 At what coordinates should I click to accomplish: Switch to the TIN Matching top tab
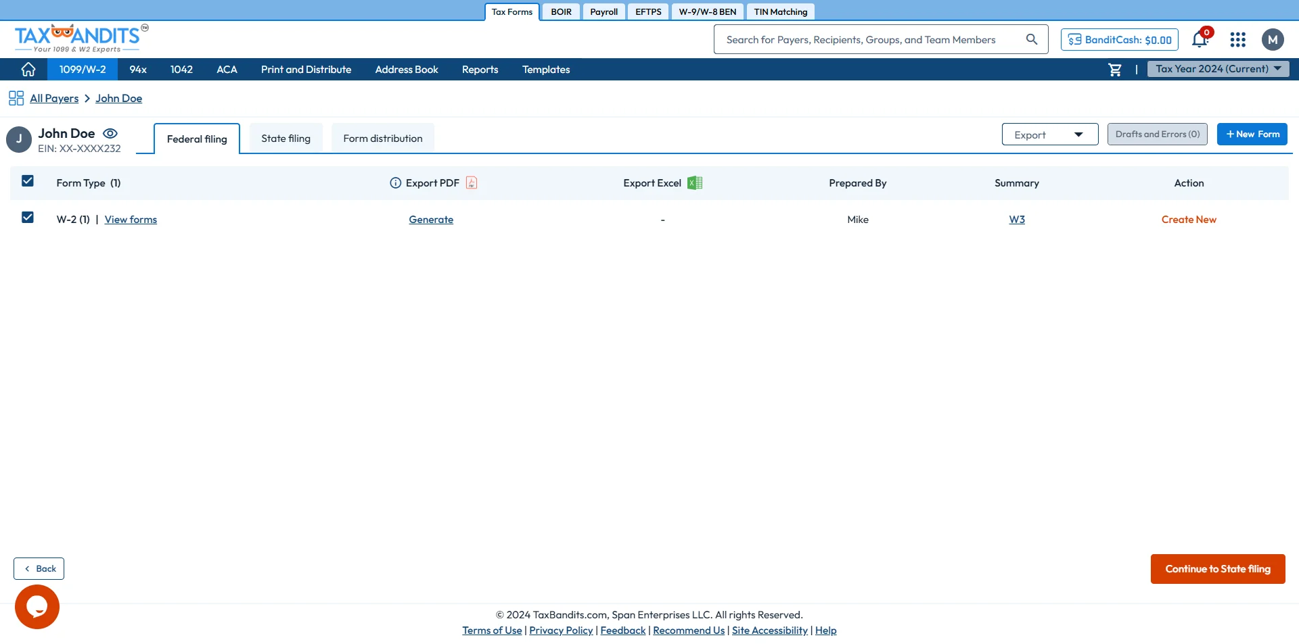tap(781, 12)
